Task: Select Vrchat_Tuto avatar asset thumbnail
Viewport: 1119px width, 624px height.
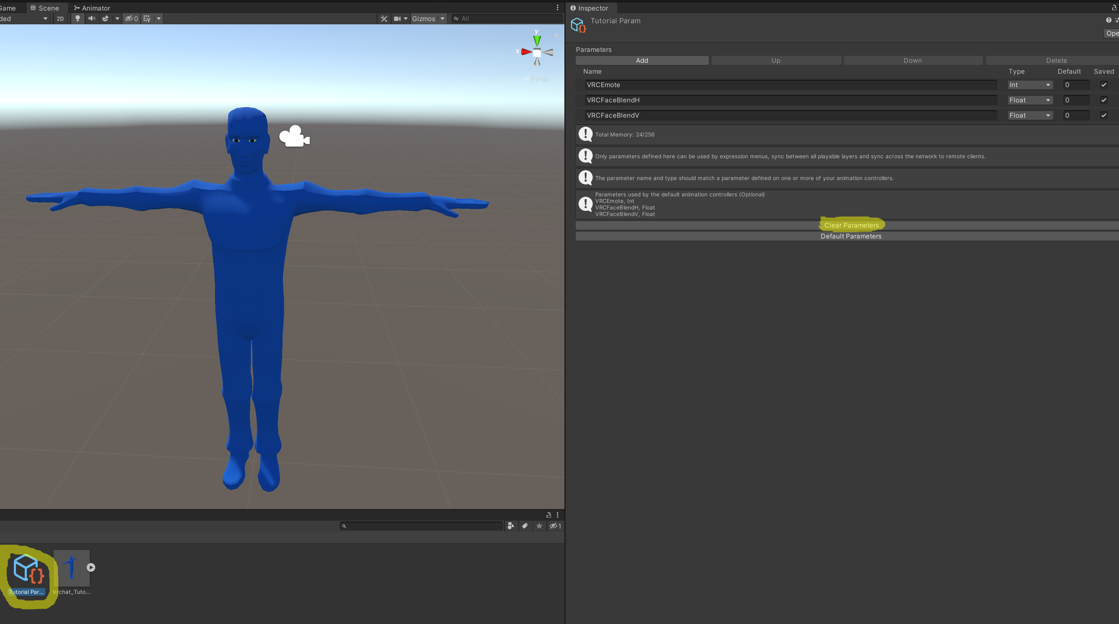Action: click(71, 568)
